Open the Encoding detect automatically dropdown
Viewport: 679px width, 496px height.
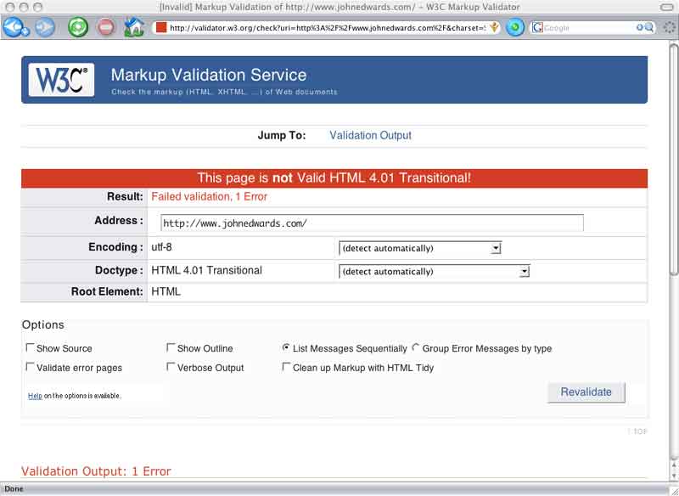[420, 248]
